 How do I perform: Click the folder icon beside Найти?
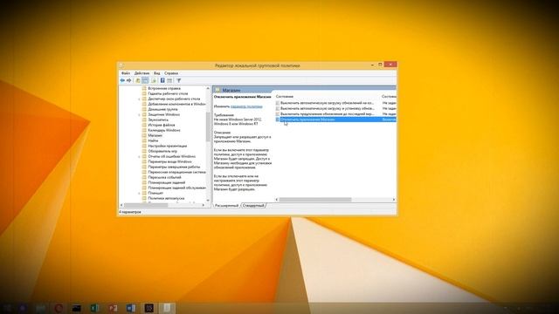[x=144, y=140]
